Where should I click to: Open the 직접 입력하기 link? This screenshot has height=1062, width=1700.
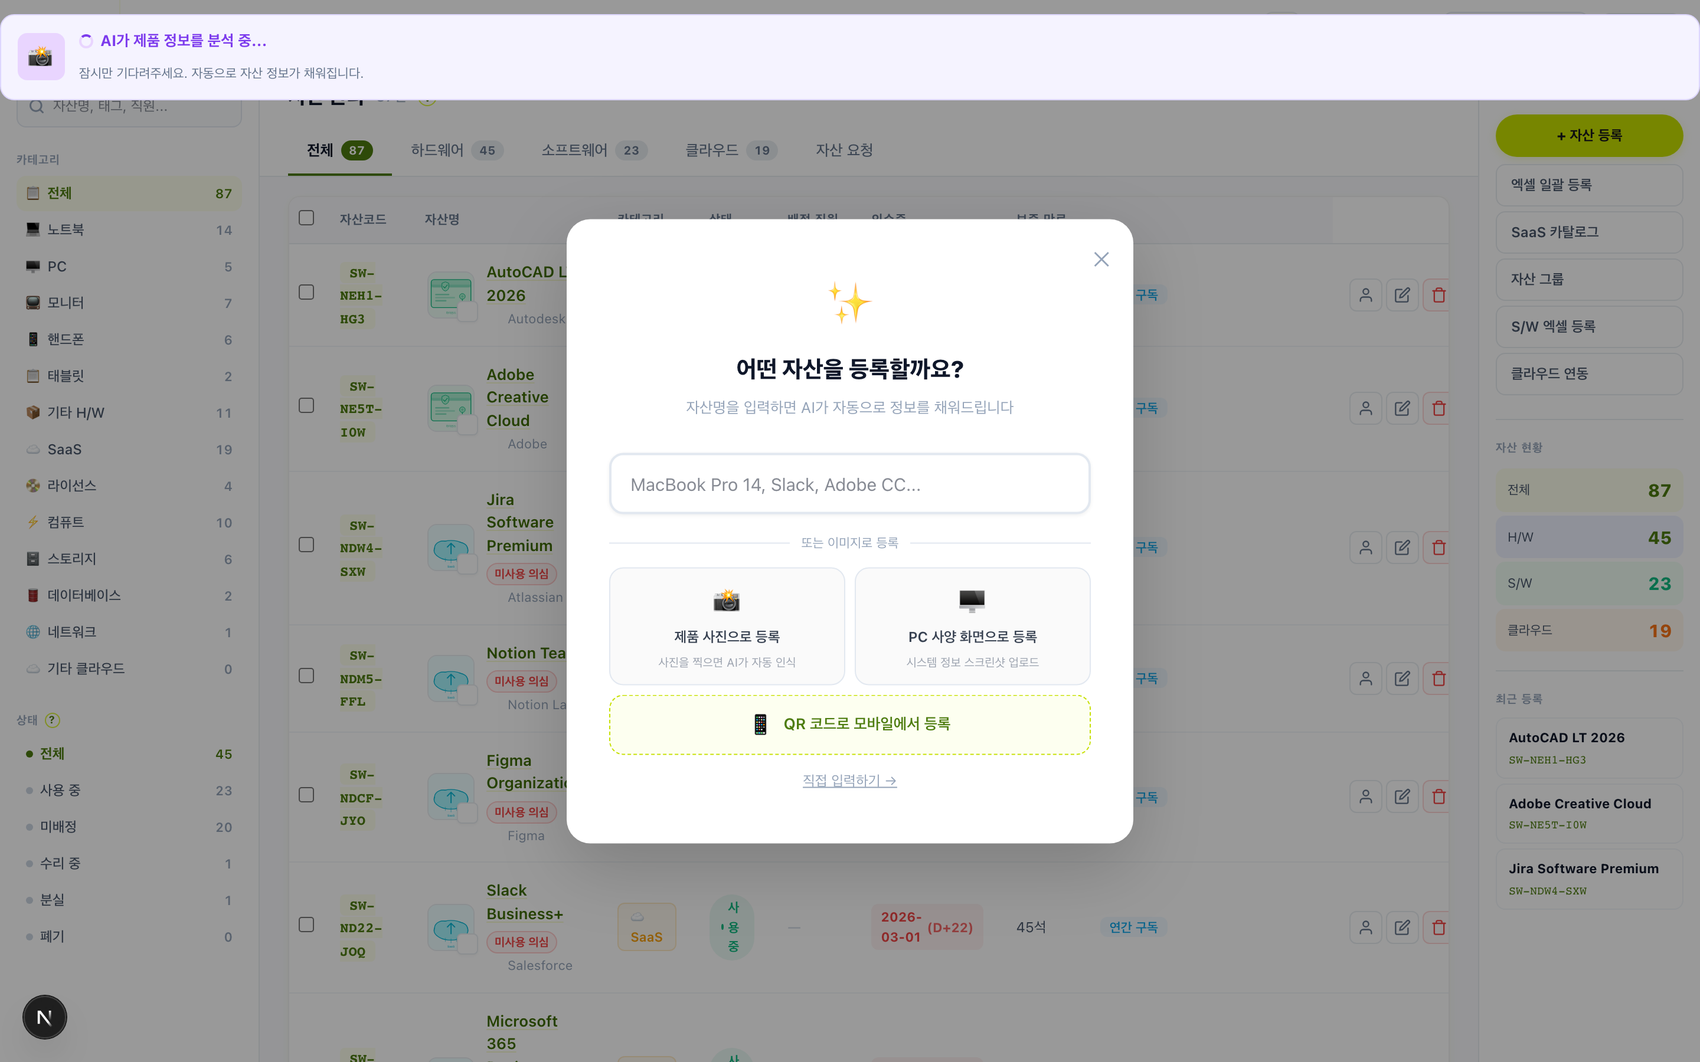(849, 781)
